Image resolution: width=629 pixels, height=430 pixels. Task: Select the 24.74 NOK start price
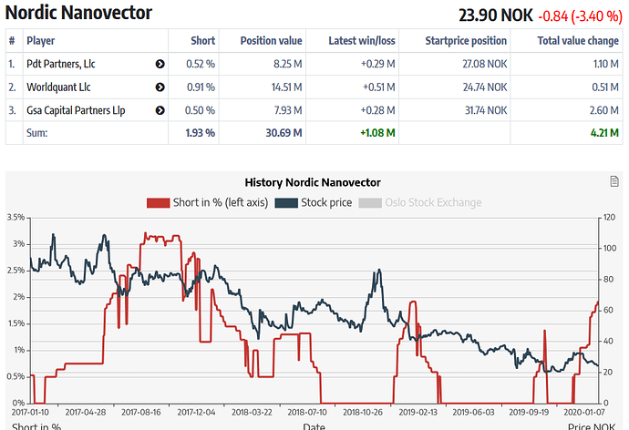point(485,87)
